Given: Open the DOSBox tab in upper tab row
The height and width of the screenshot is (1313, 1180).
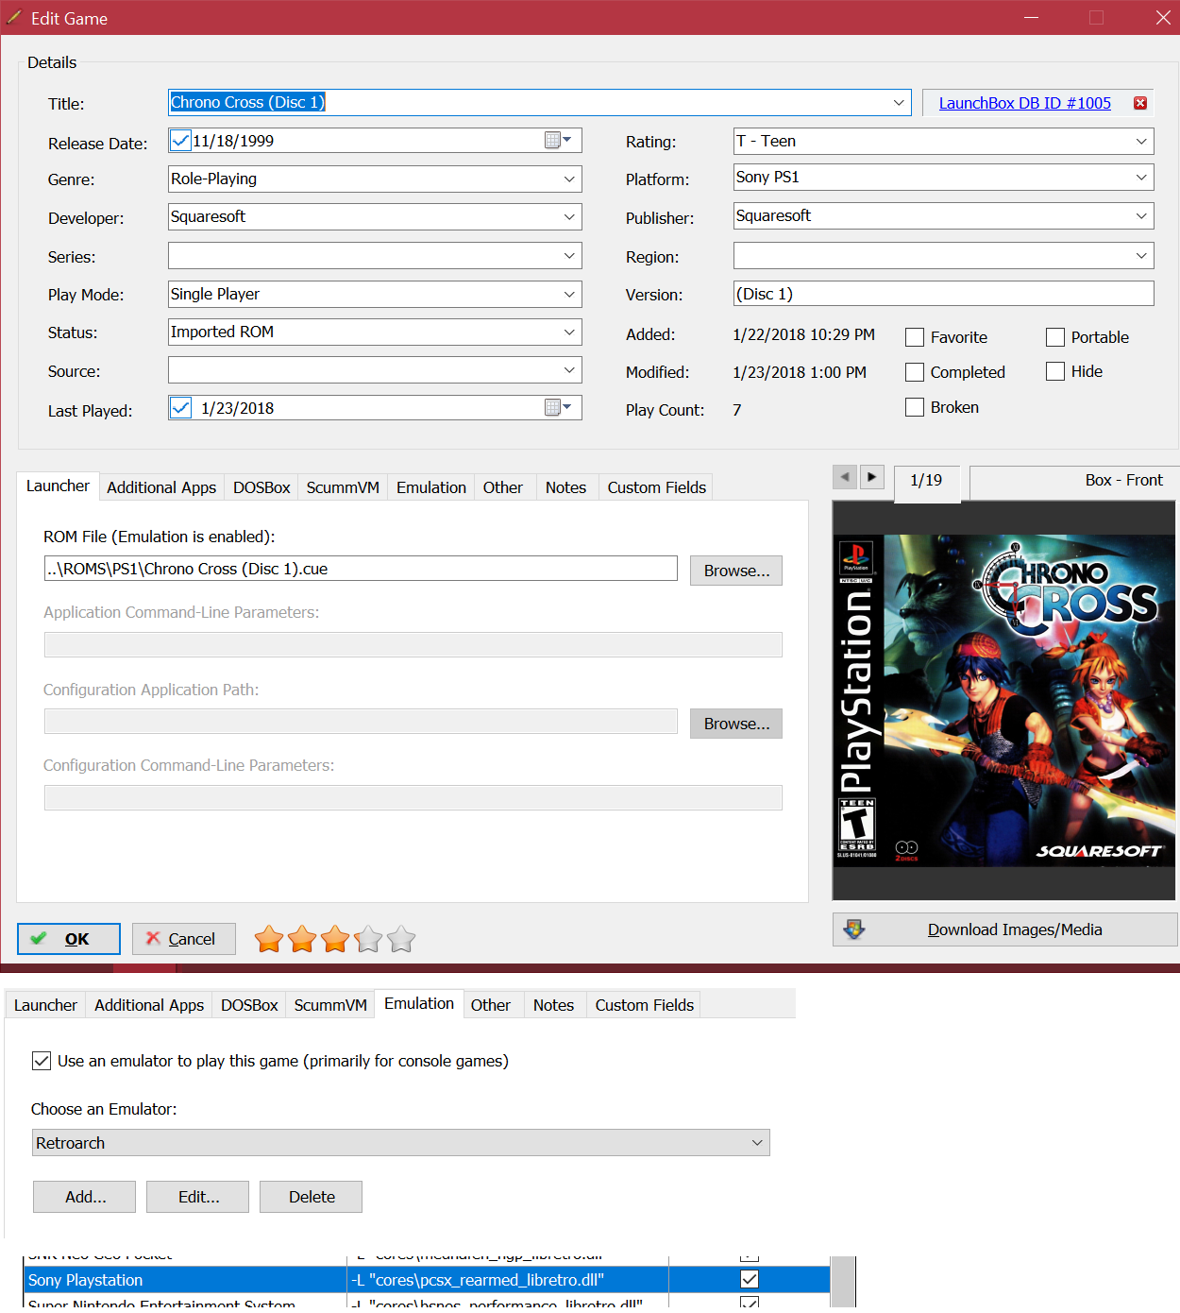Looking at the screenshot, I should point(261,487).
